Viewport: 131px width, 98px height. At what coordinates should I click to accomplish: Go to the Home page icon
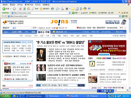28,9
